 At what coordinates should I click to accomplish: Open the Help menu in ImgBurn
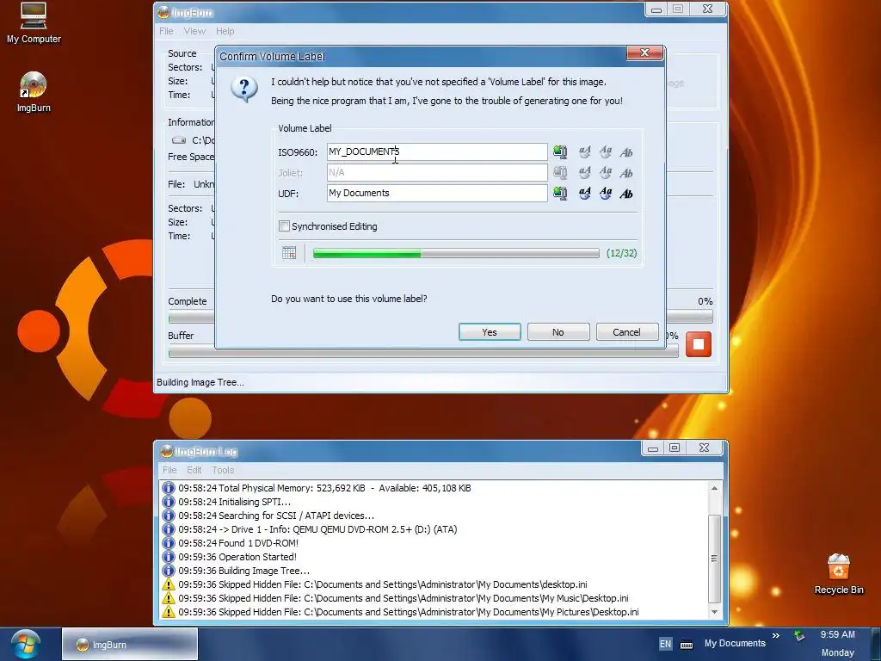click(x=225, y=31)
